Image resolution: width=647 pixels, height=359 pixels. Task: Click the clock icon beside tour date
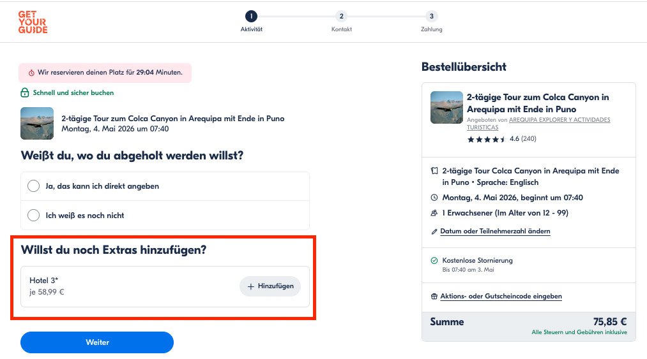[434, 198]
